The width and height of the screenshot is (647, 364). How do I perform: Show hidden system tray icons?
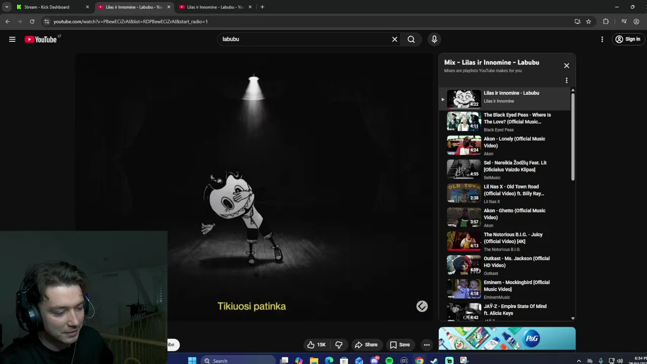coord(579,360)
